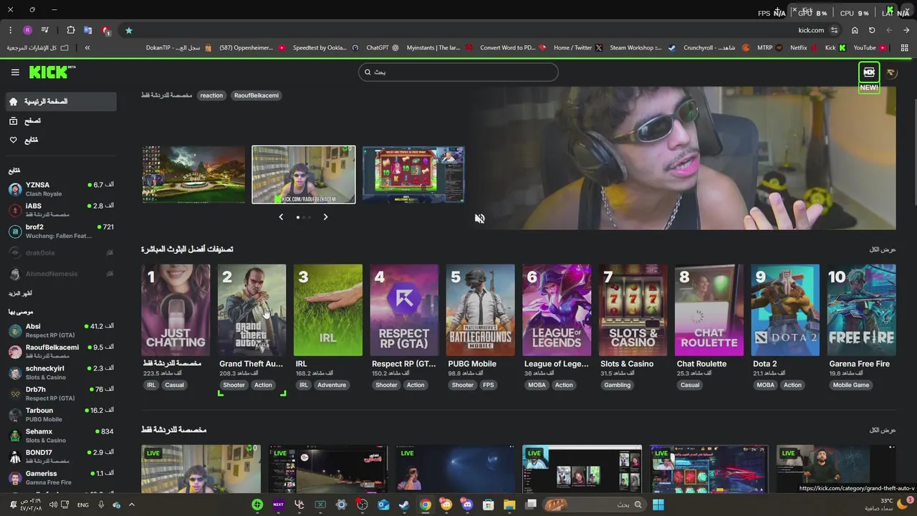917x516 pixels.
Task: Select the RaoufBelkacemi carousel thumbnail
Action: tap(304, 175)
